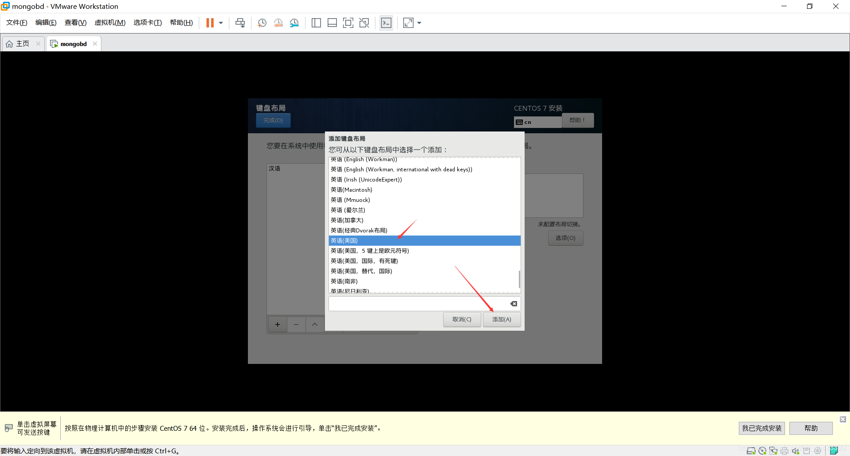This screenshot has width=850, height=456.
Task: Open the 虚拟机(M) menu
Action: click(110, 23)
